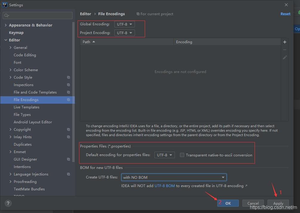The width and height of the screenshot is (300, 213).
Task: Sort by the Path column header
Action: (127, 42)
